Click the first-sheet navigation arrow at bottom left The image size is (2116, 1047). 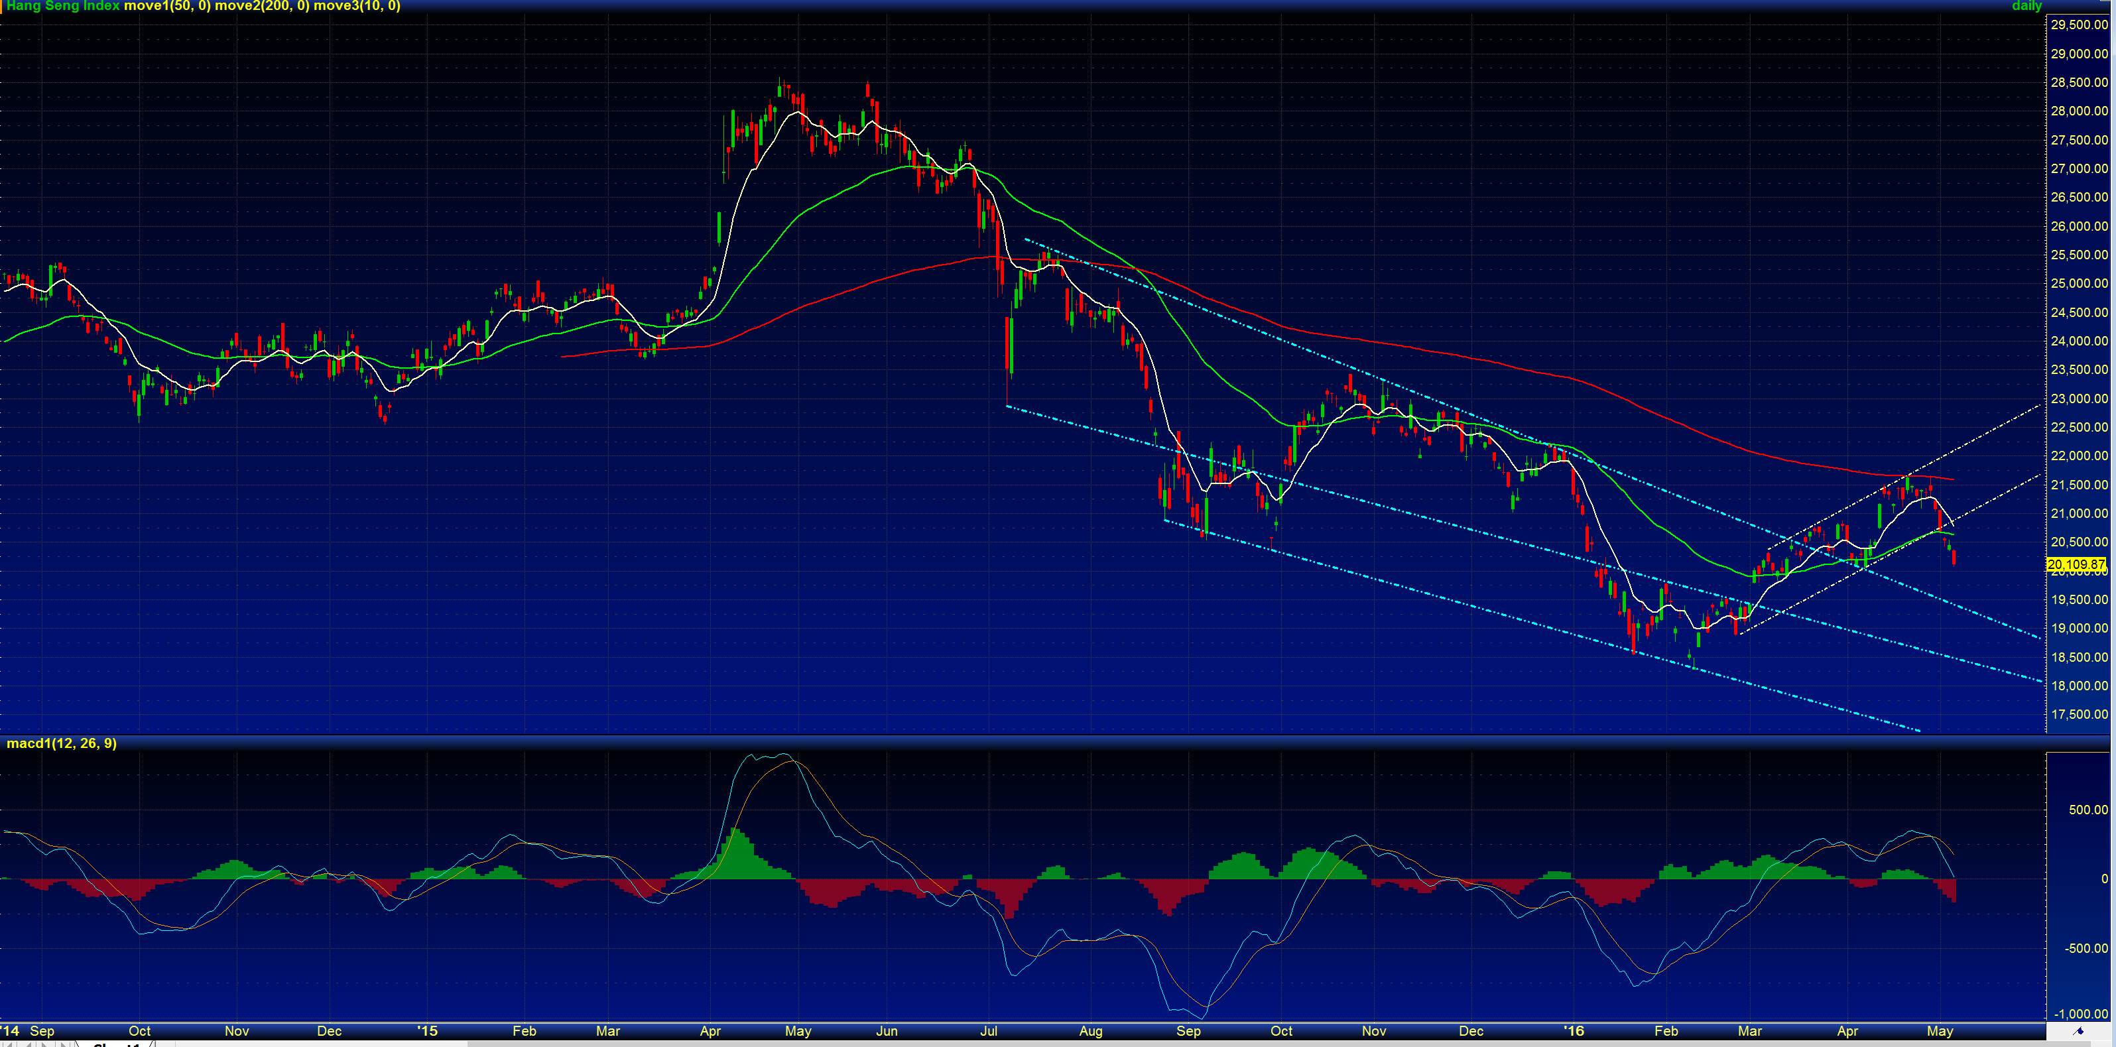(x=9, y=1044)
